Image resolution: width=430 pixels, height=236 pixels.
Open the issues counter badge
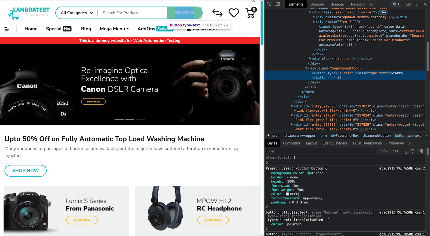point(396,4)
